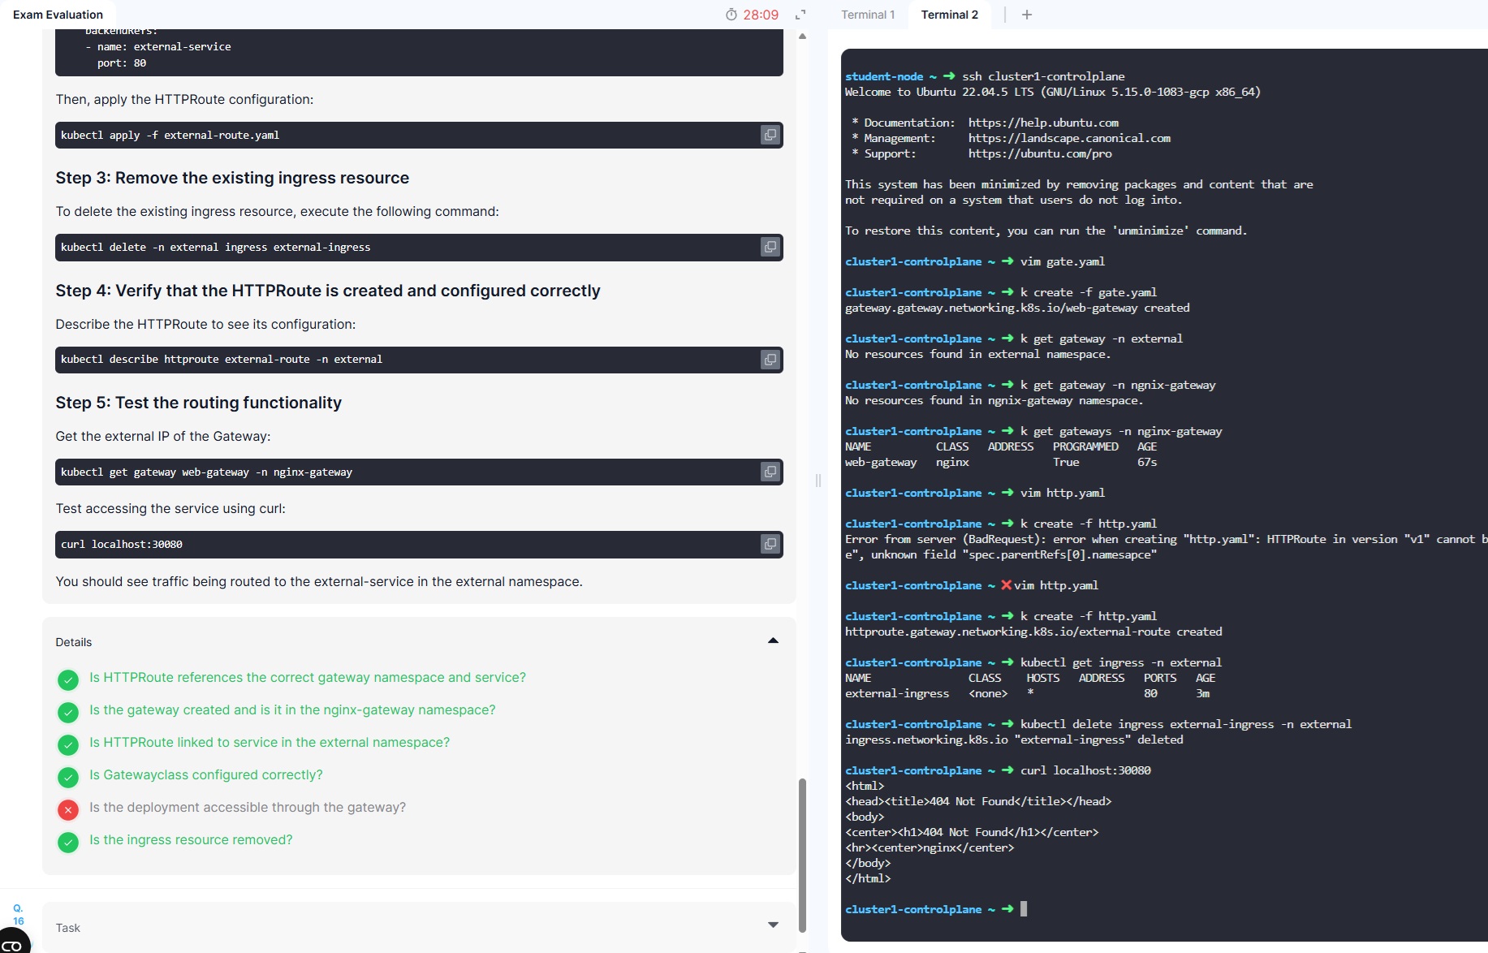This screenshot has height=953, width=1488.
Task: Click green check for gateway in nginx-gateway namespace
Action: 68,712
